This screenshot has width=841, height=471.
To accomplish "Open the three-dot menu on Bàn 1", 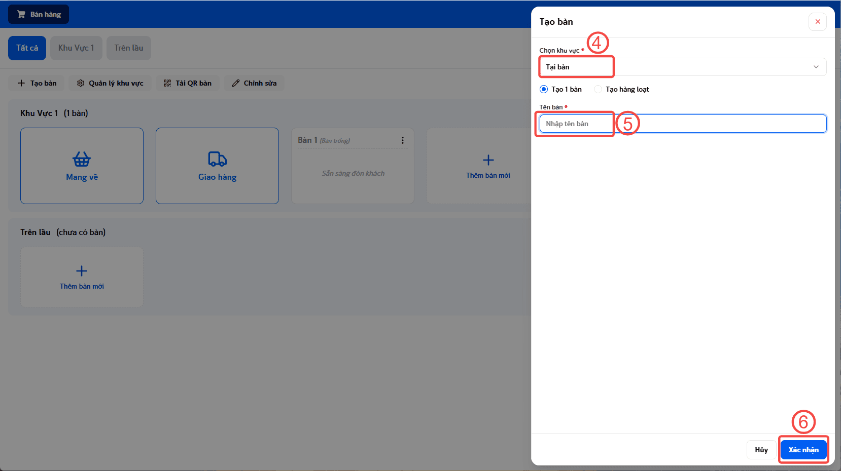I will click(403, 140).
